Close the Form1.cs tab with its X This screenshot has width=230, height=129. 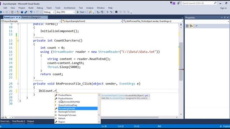[19, 18]
